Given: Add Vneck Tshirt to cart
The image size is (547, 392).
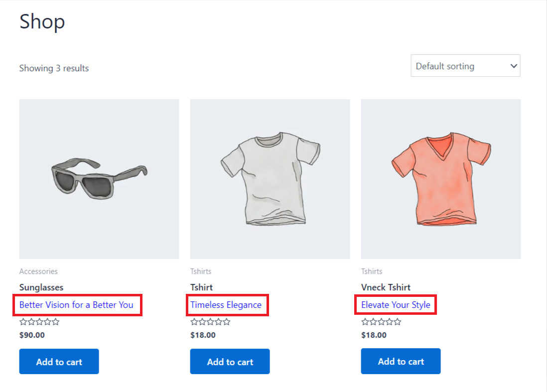Looking at the screenshot, I should tap(401, 361).
